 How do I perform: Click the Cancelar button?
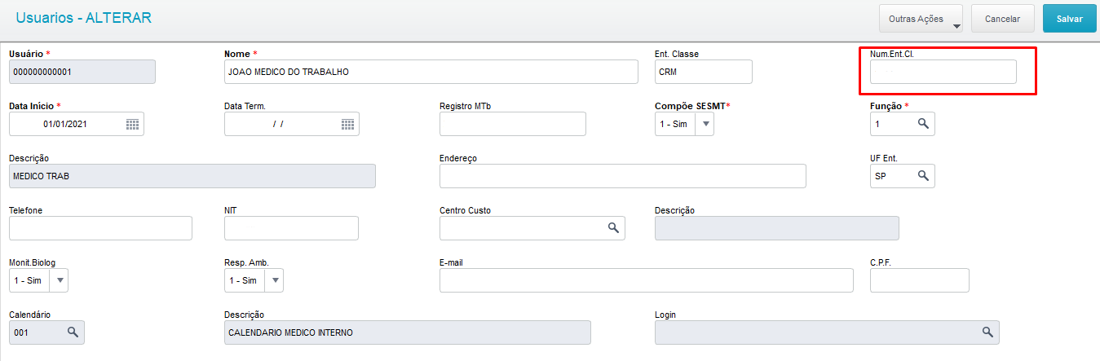[1002, 19]
